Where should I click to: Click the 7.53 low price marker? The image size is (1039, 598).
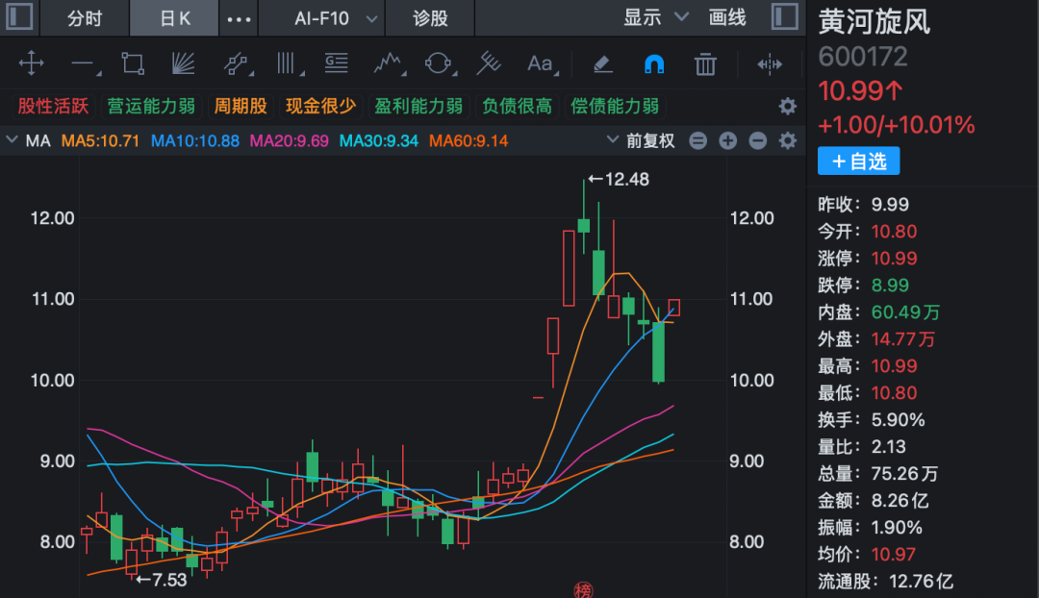(x=161, y=580)
